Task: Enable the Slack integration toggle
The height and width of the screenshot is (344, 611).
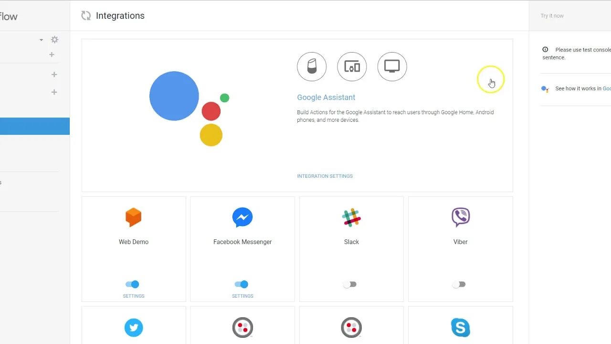Action: tap(350, 284)
